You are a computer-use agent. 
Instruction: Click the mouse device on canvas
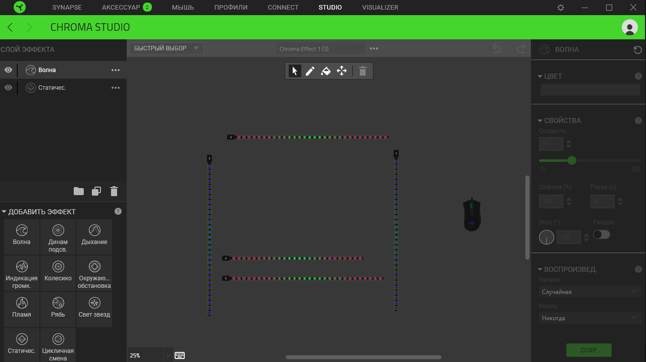pyautogui.click(x=472, y=214)
